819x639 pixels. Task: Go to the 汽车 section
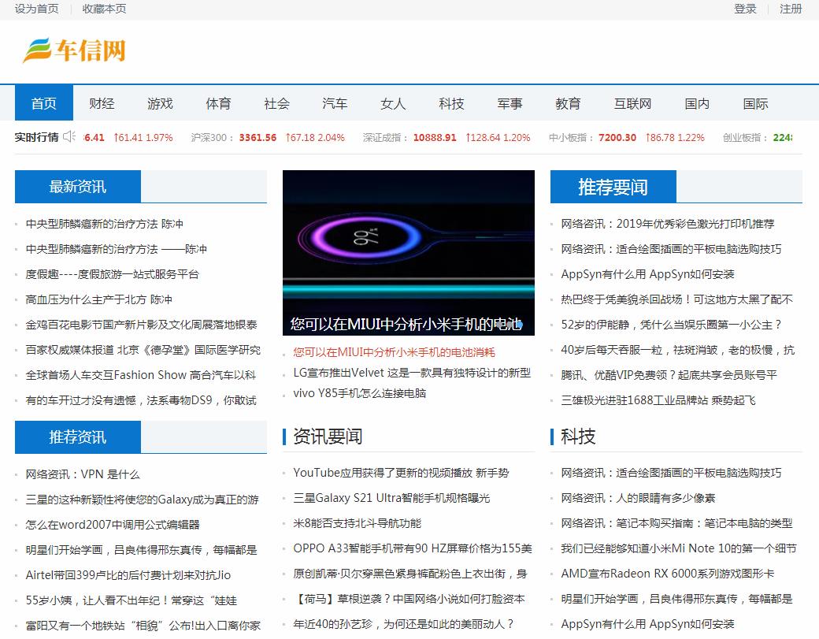335,103
